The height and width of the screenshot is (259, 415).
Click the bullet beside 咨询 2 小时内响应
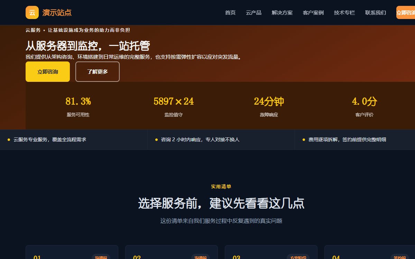point(156,140)
